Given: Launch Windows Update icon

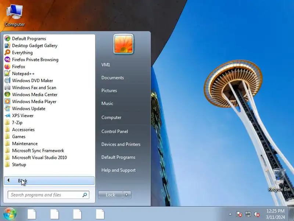Looking at the screenshot, I should 7,108.
